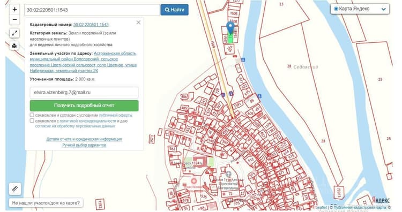
Task: Toggle fullscreen map with arrows icon
Action: click(14, 33)
